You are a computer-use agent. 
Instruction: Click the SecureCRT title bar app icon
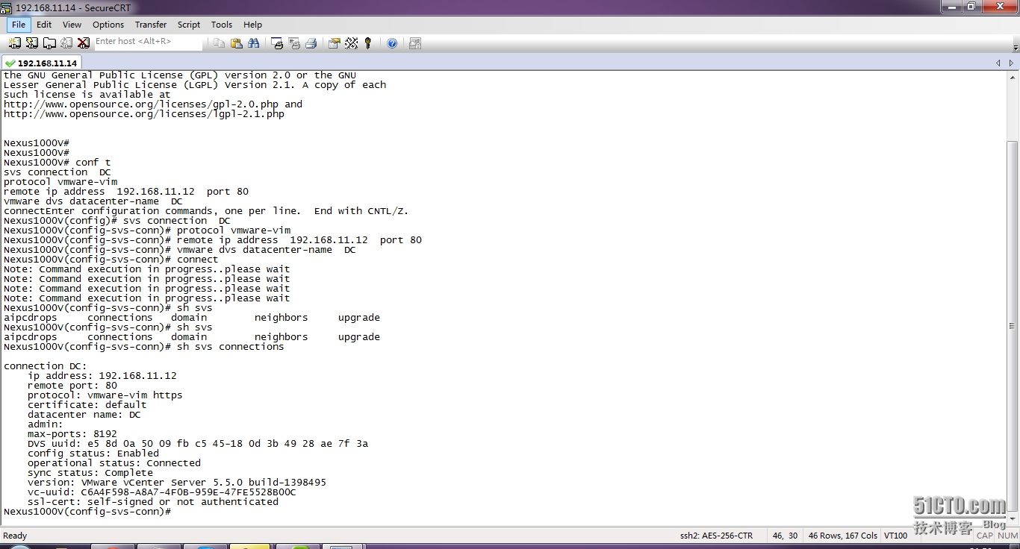(x=7, y=7)
